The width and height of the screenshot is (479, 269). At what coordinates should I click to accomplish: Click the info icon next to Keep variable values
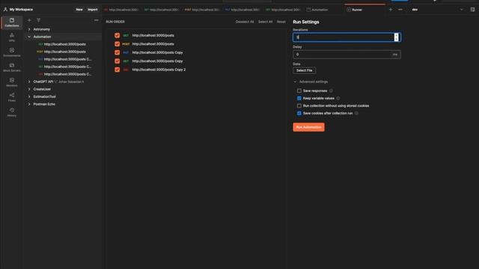pos(338,98)
